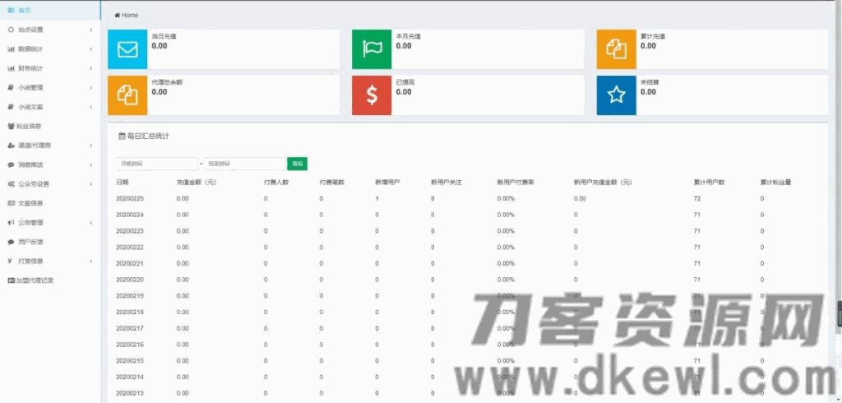This screenshot has height=403, width=842.
Task: Click the orange copy icon for 代理总余额
Action: coord(127,95)
